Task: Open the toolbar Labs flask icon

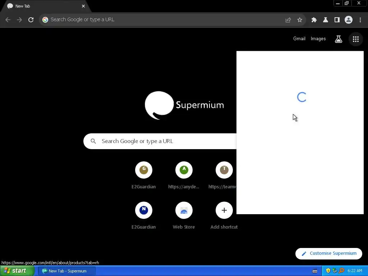Action: coord(325,20)
